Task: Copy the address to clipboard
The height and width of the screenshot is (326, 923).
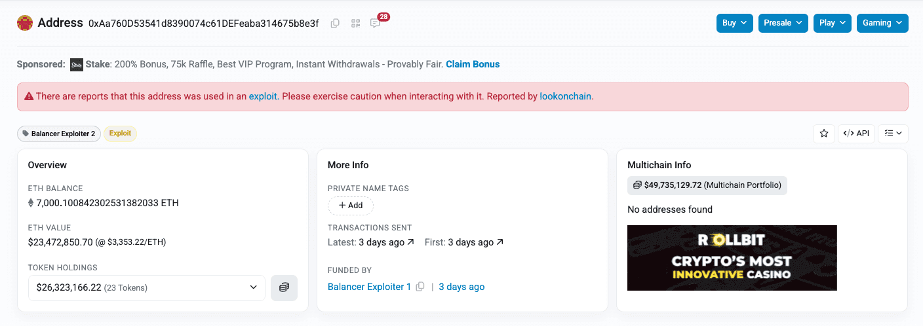Action: point(335,24)
